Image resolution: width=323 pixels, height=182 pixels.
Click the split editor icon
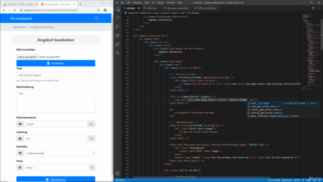[313, 8]
